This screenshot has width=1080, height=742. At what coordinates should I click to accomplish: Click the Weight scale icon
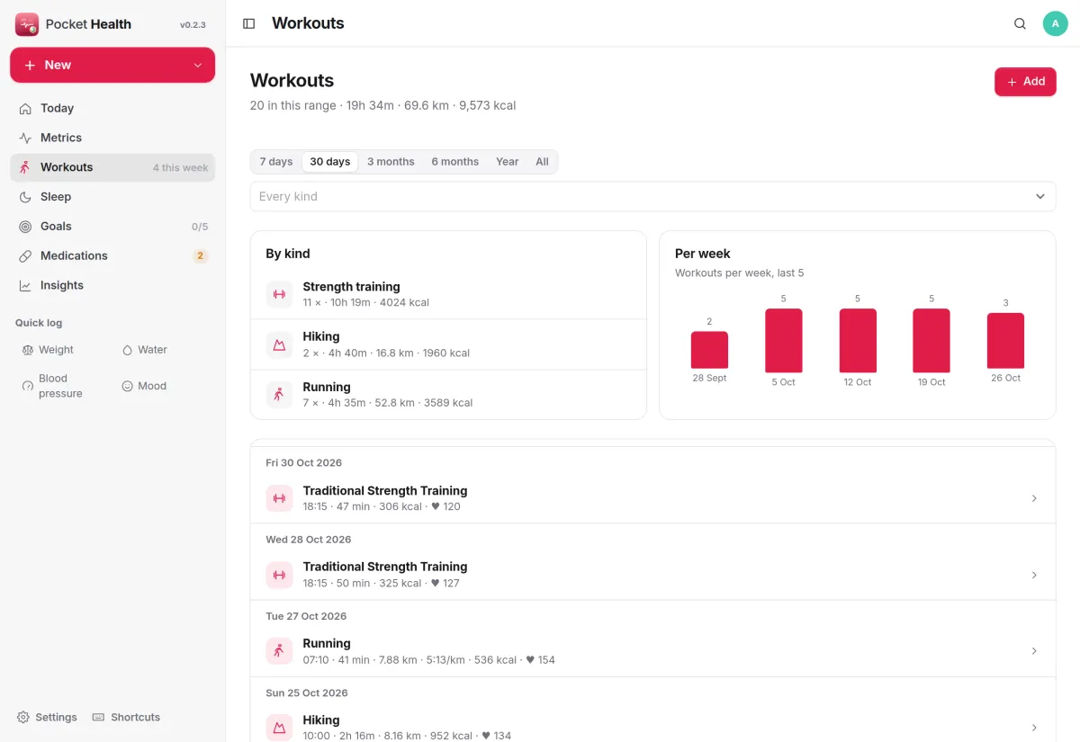click(x=27, y=350)
